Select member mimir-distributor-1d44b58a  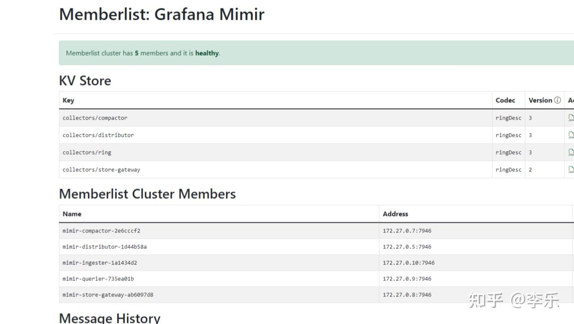point(104,247)
